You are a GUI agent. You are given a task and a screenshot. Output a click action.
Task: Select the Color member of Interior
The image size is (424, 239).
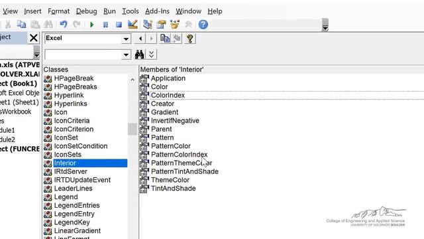[159, 87]
